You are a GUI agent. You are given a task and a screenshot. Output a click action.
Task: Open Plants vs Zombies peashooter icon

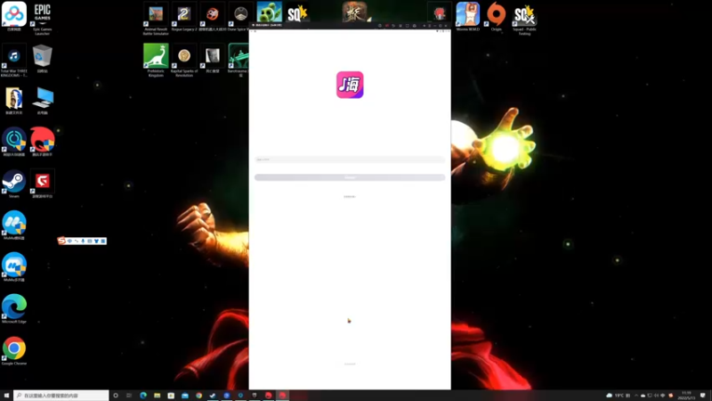[x=269, y=12]
